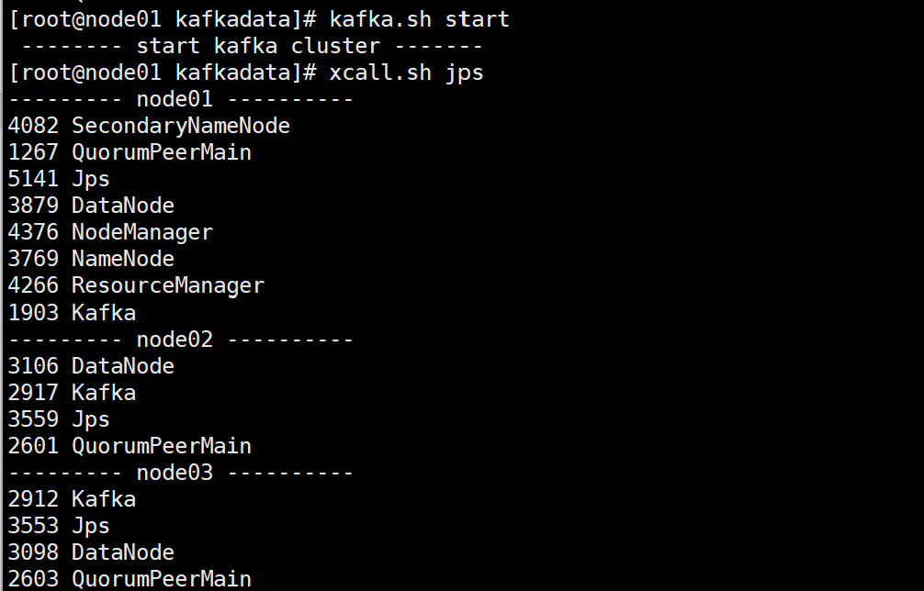Click the 2603 QuorumPeerMain process line
Viewport: 924px width, 591px height.
coord(130,579)
